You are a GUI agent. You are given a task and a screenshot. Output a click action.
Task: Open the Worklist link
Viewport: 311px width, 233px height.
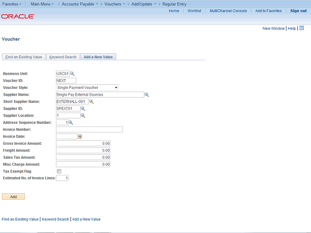194,11
